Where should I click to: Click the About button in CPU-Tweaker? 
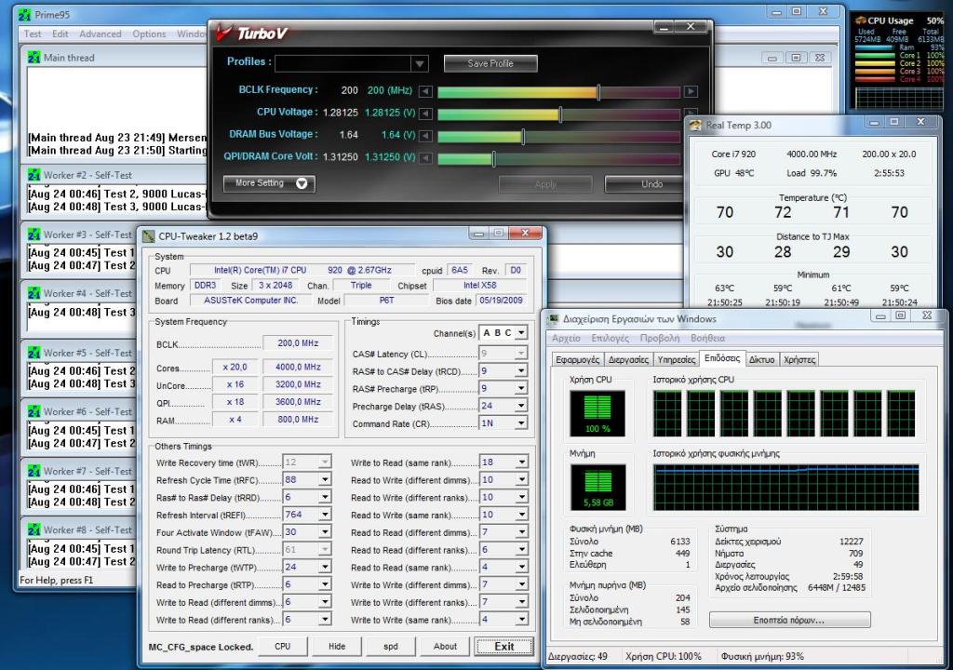click(x=445, y=647)
